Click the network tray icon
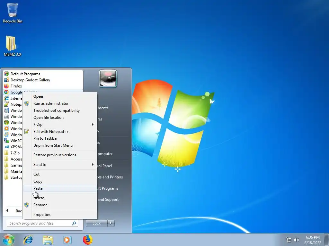Image resolution: width=329 pixels, height=246 pixels. point(289,240)
